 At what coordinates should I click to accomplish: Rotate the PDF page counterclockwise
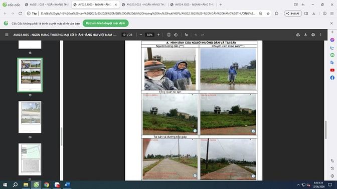tap(176, 34)
